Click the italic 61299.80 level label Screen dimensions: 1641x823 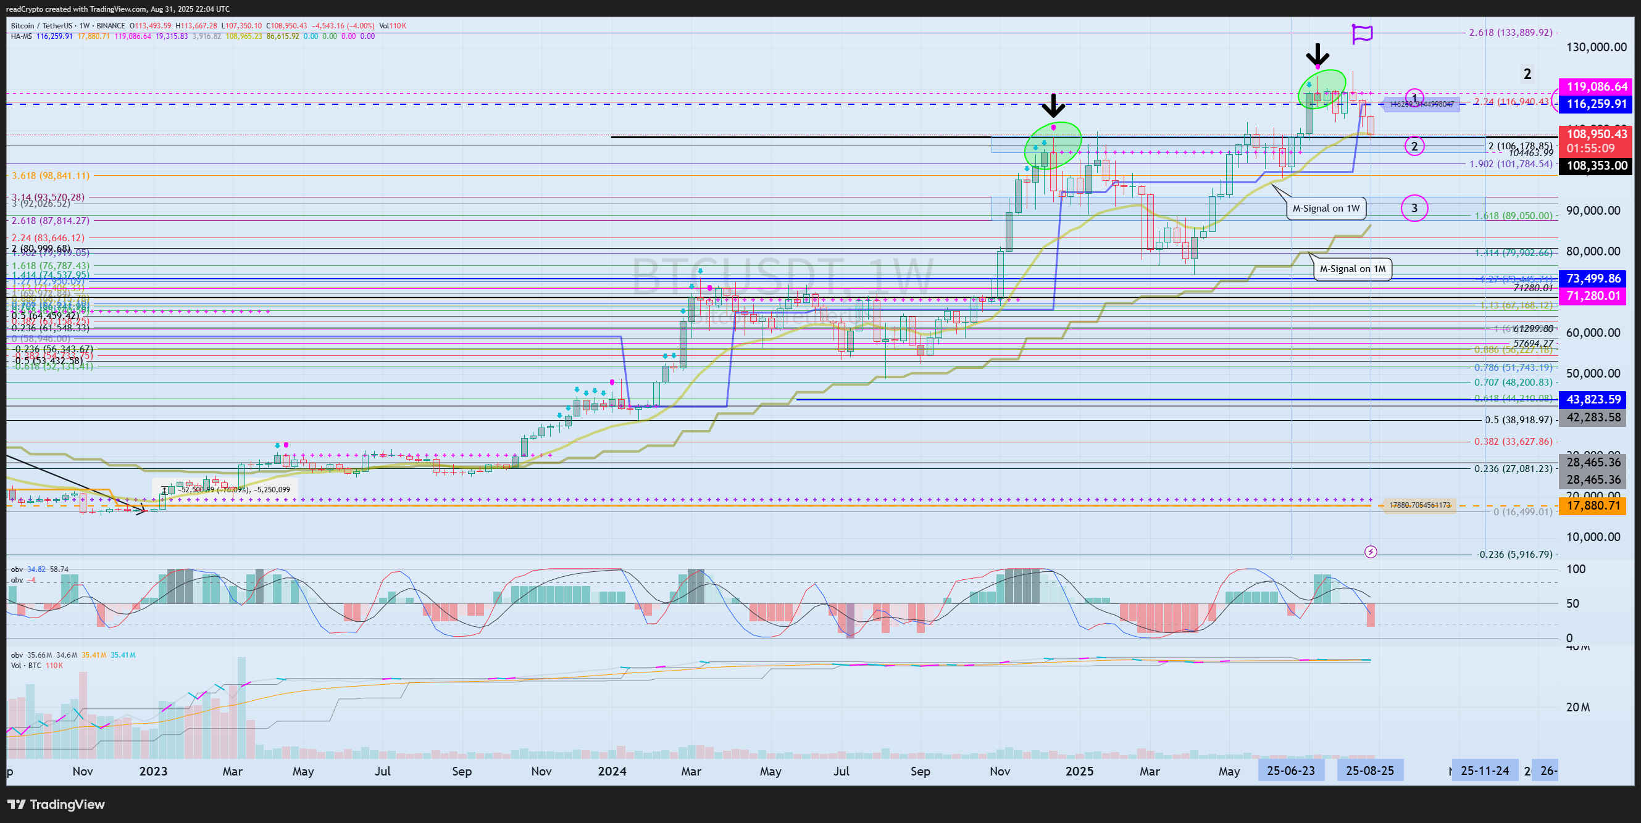click(1534, 328)
